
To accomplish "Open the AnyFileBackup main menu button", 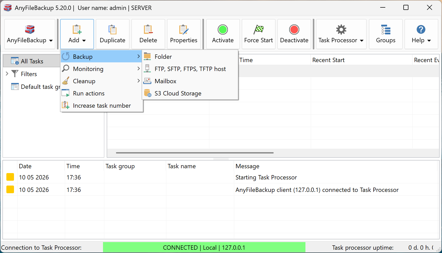I will [x=30, y=34].
